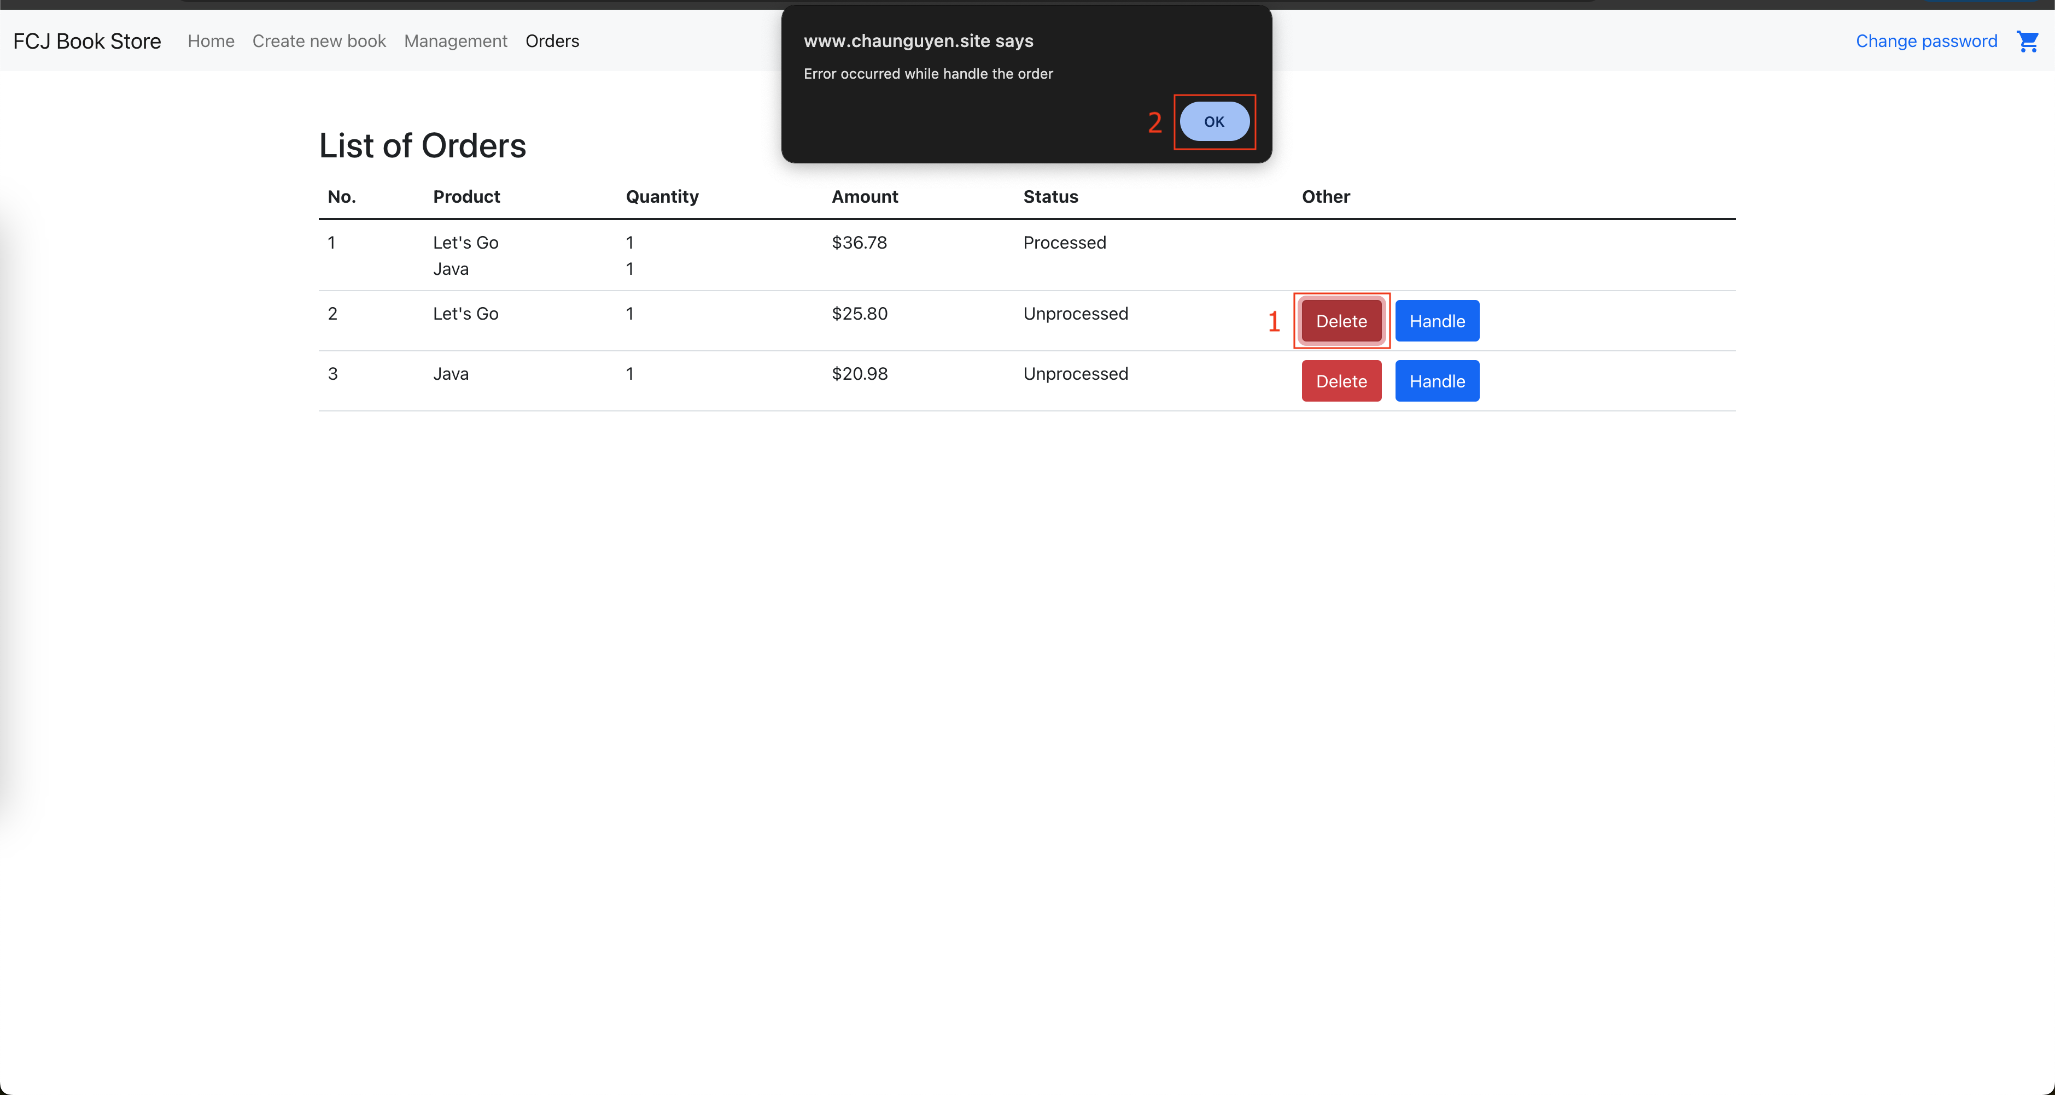
Task: Go to Home nav item
Action: [x=211, y=40]
